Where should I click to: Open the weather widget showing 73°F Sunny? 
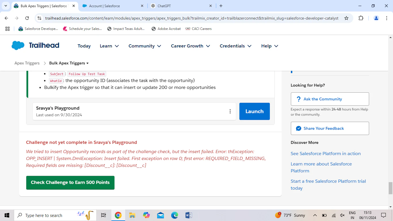290,215
